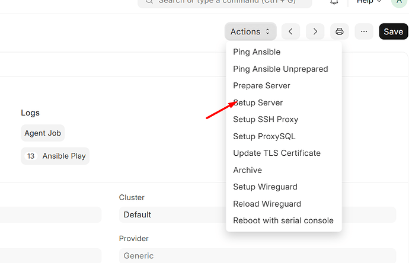The height and width of the screenshot is (263, 409).
Task: Go to previous document arrow
Action: coord(290,31)
